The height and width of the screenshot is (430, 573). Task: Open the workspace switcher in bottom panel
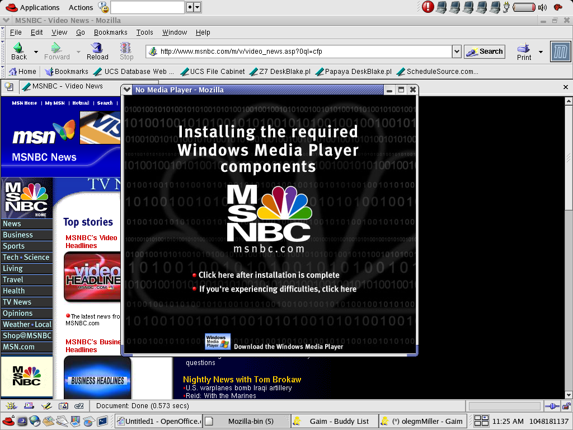(x=481, y=421)
